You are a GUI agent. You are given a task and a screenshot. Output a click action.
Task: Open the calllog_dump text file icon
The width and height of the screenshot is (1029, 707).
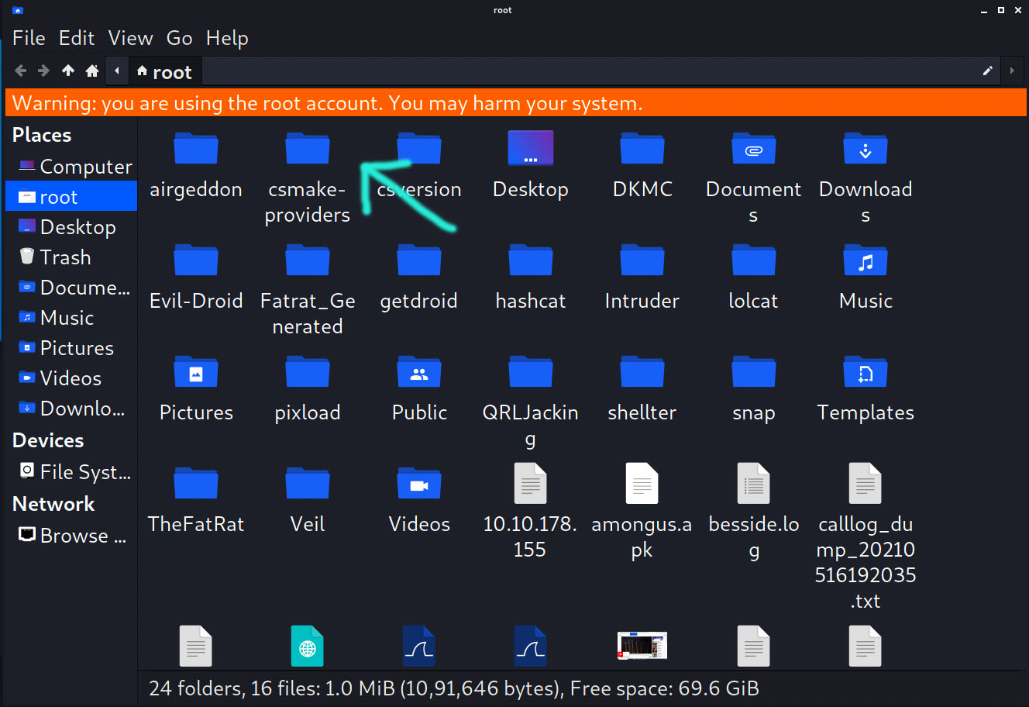point(865,484)
